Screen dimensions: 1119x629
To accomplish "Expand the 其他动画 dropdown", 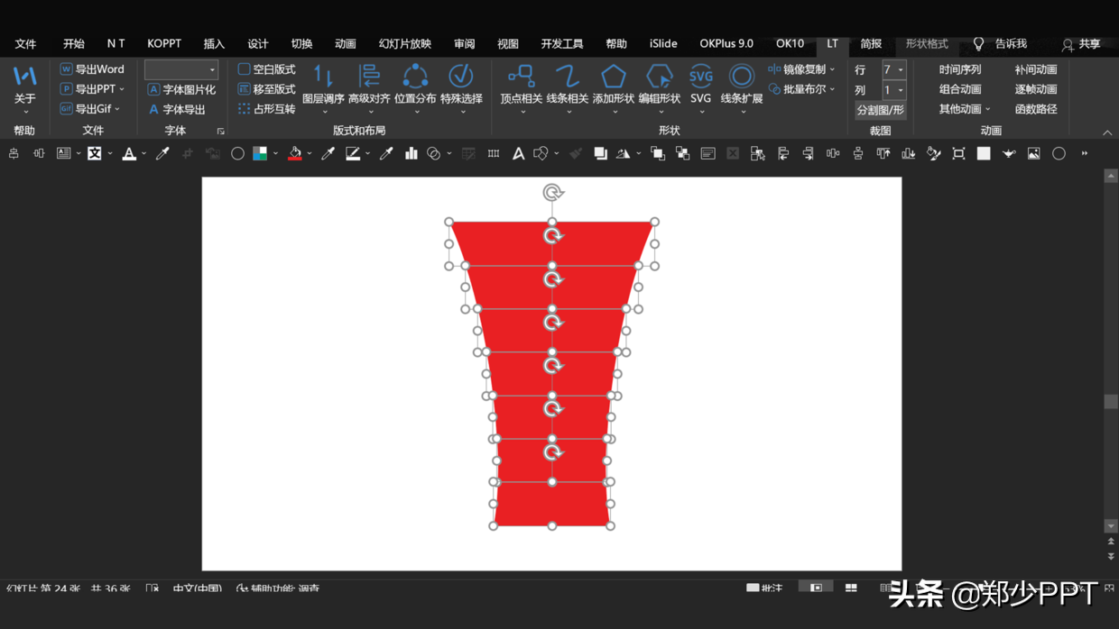I will tap(988, 109).
